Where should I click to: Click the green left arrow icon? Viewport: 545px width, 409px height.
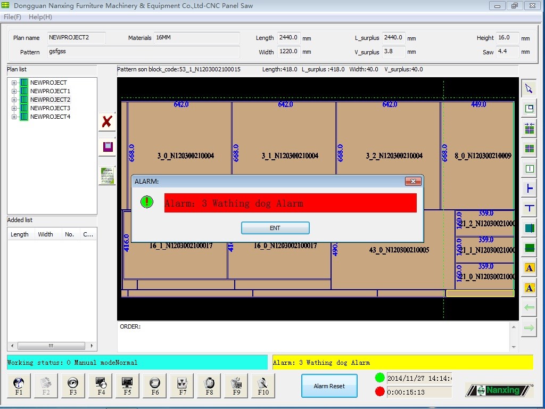point(529,308)
